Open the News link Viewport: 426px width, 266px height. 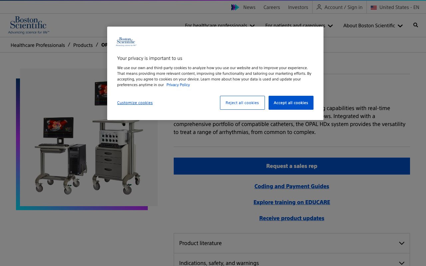coord(249,7)
